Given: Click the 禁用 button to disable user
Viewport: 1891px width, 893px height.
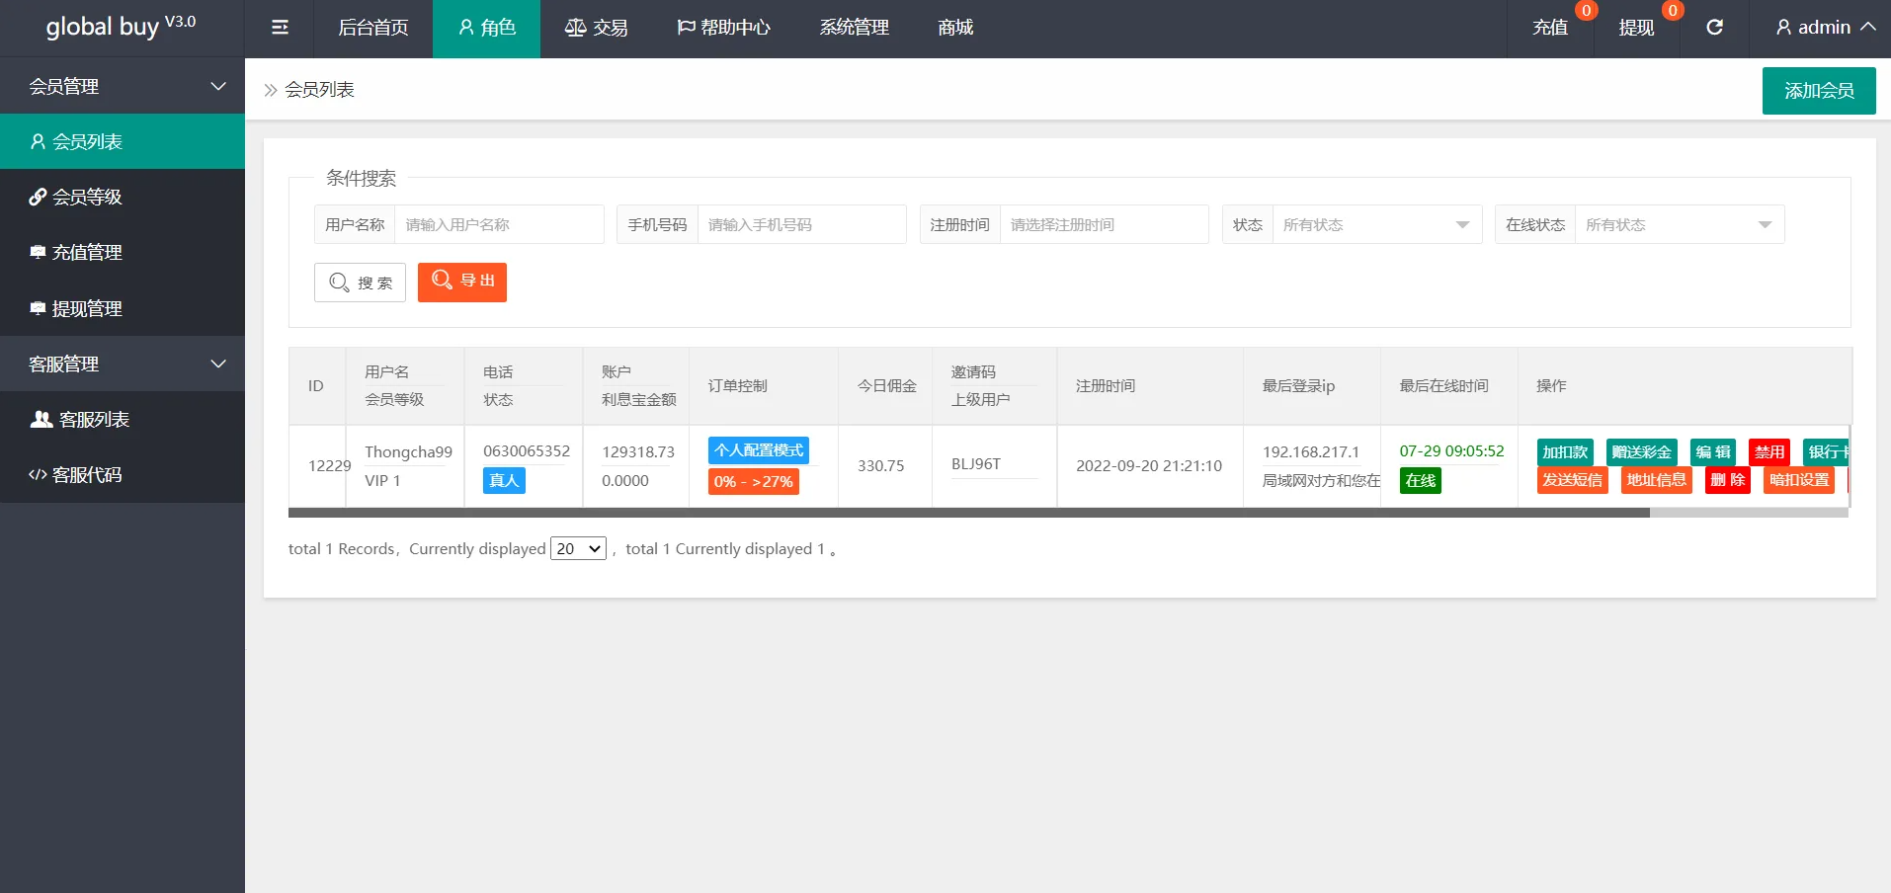Looking at the screenshot, I should point(1768,451).
